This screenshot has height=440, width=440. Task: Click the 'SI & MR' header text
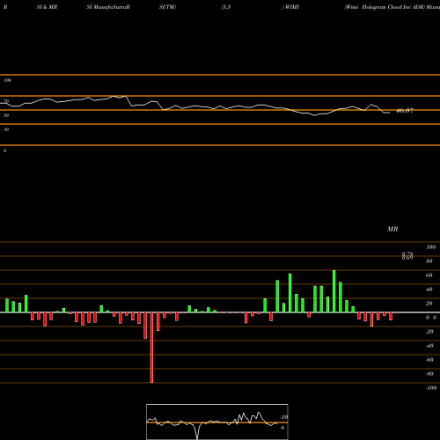click(x=47, y=7)
